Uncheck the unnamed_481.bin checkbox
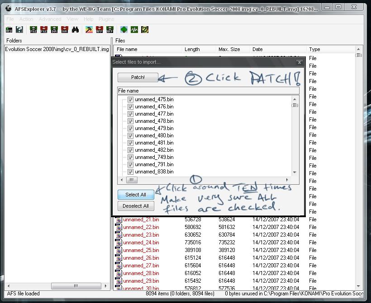This screenshot has height=303, width=371. [x=130, y=143]
